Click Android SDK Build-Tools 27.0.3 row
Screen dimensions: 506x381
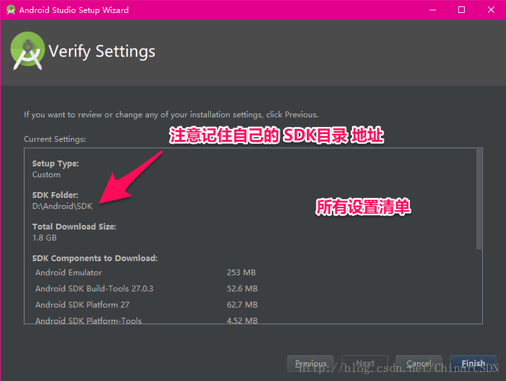146,288
